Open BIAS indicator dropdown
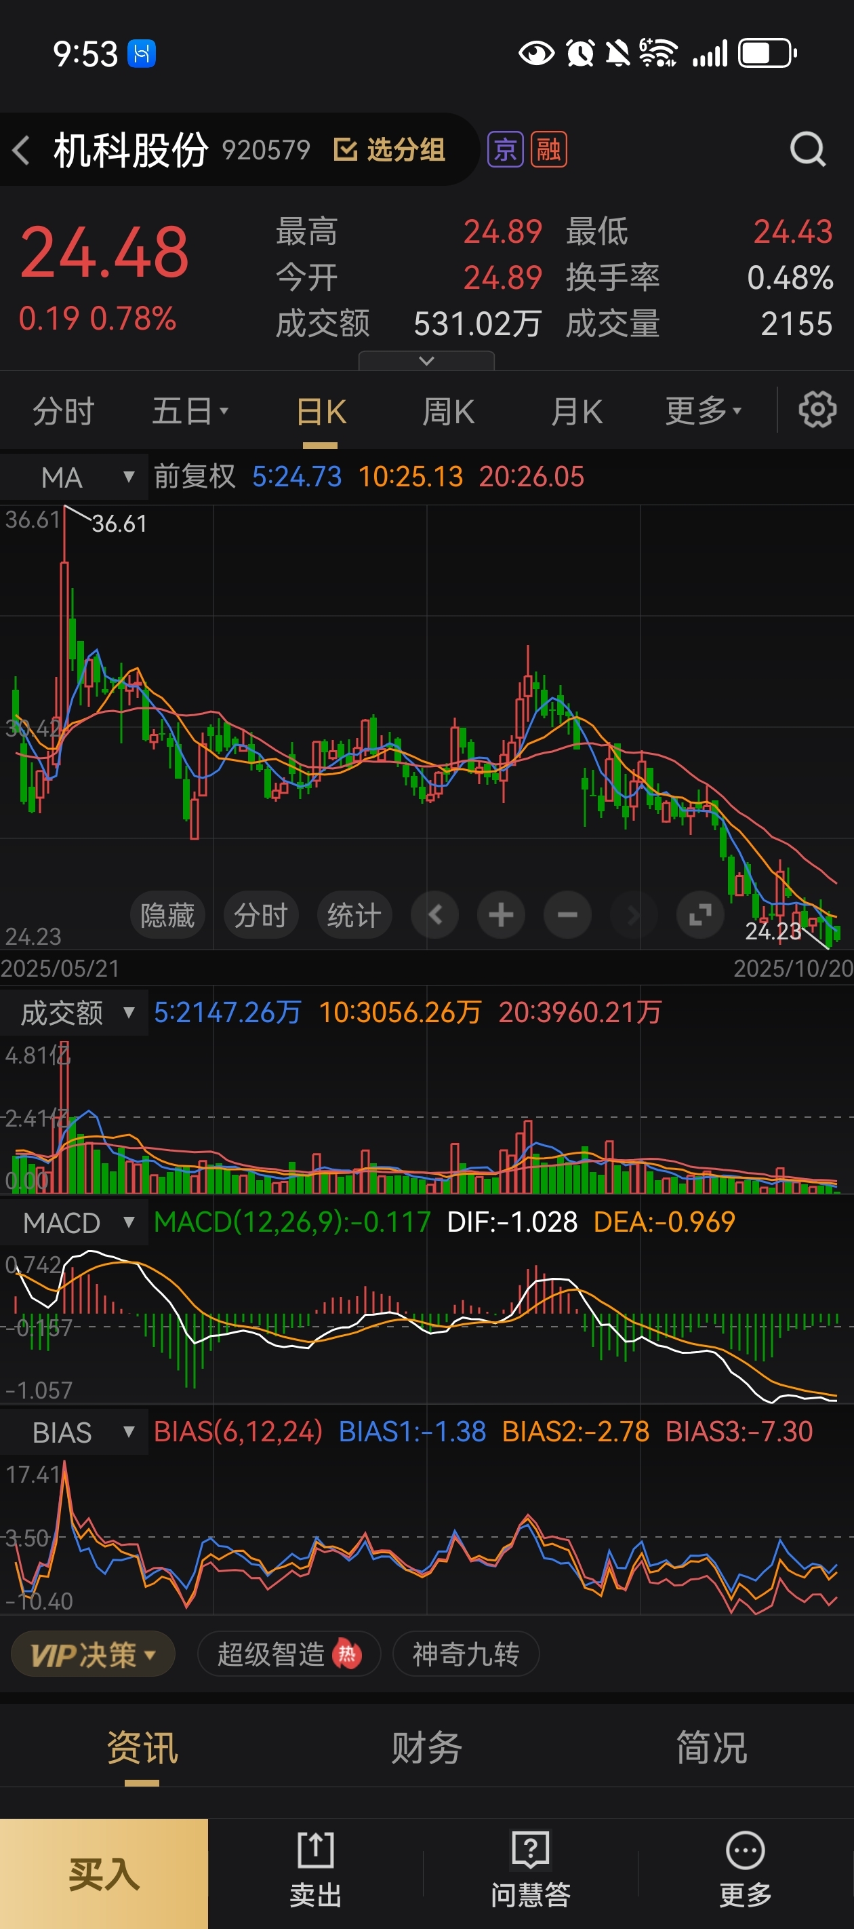The width and height of the screenshot is (854, 1929). (74, 1432)
